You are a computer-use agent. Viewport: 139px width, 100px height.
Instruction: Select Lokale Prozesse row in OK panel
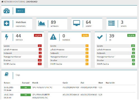coord(116,49)
